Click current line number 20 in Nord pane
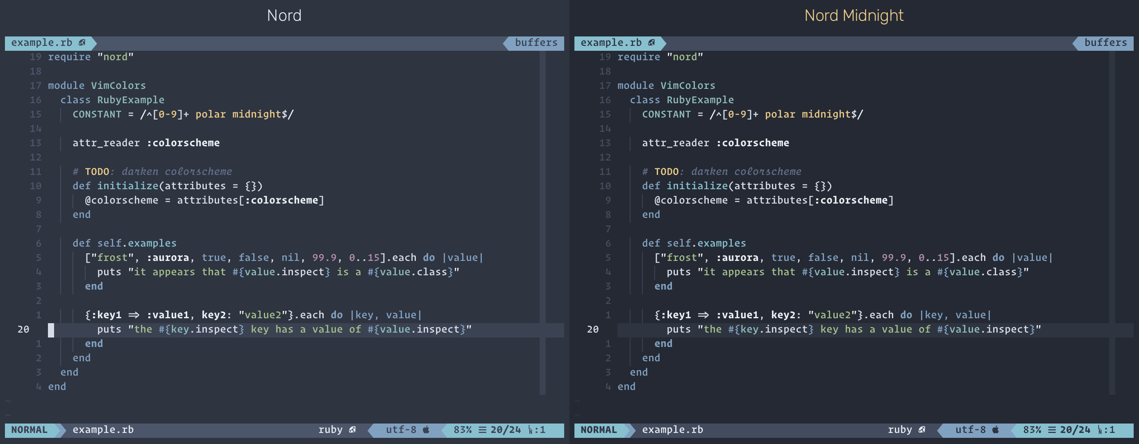The height and width of the screenshot is (444, 1139). click(x=23, y=329)
